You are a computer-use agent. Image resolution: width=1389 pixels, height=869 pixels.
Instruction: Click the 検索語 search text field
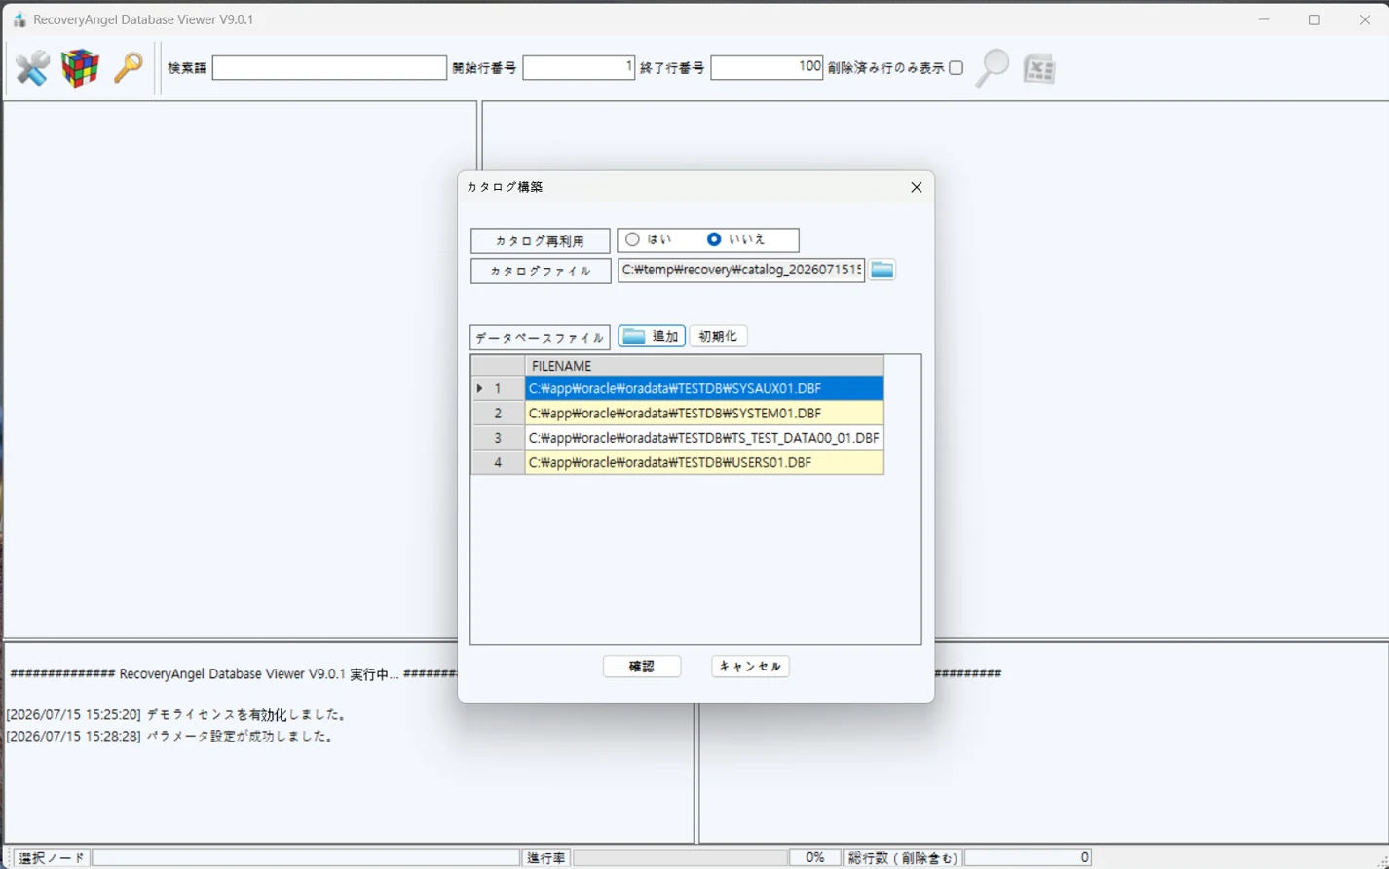(x=329, y=68)
